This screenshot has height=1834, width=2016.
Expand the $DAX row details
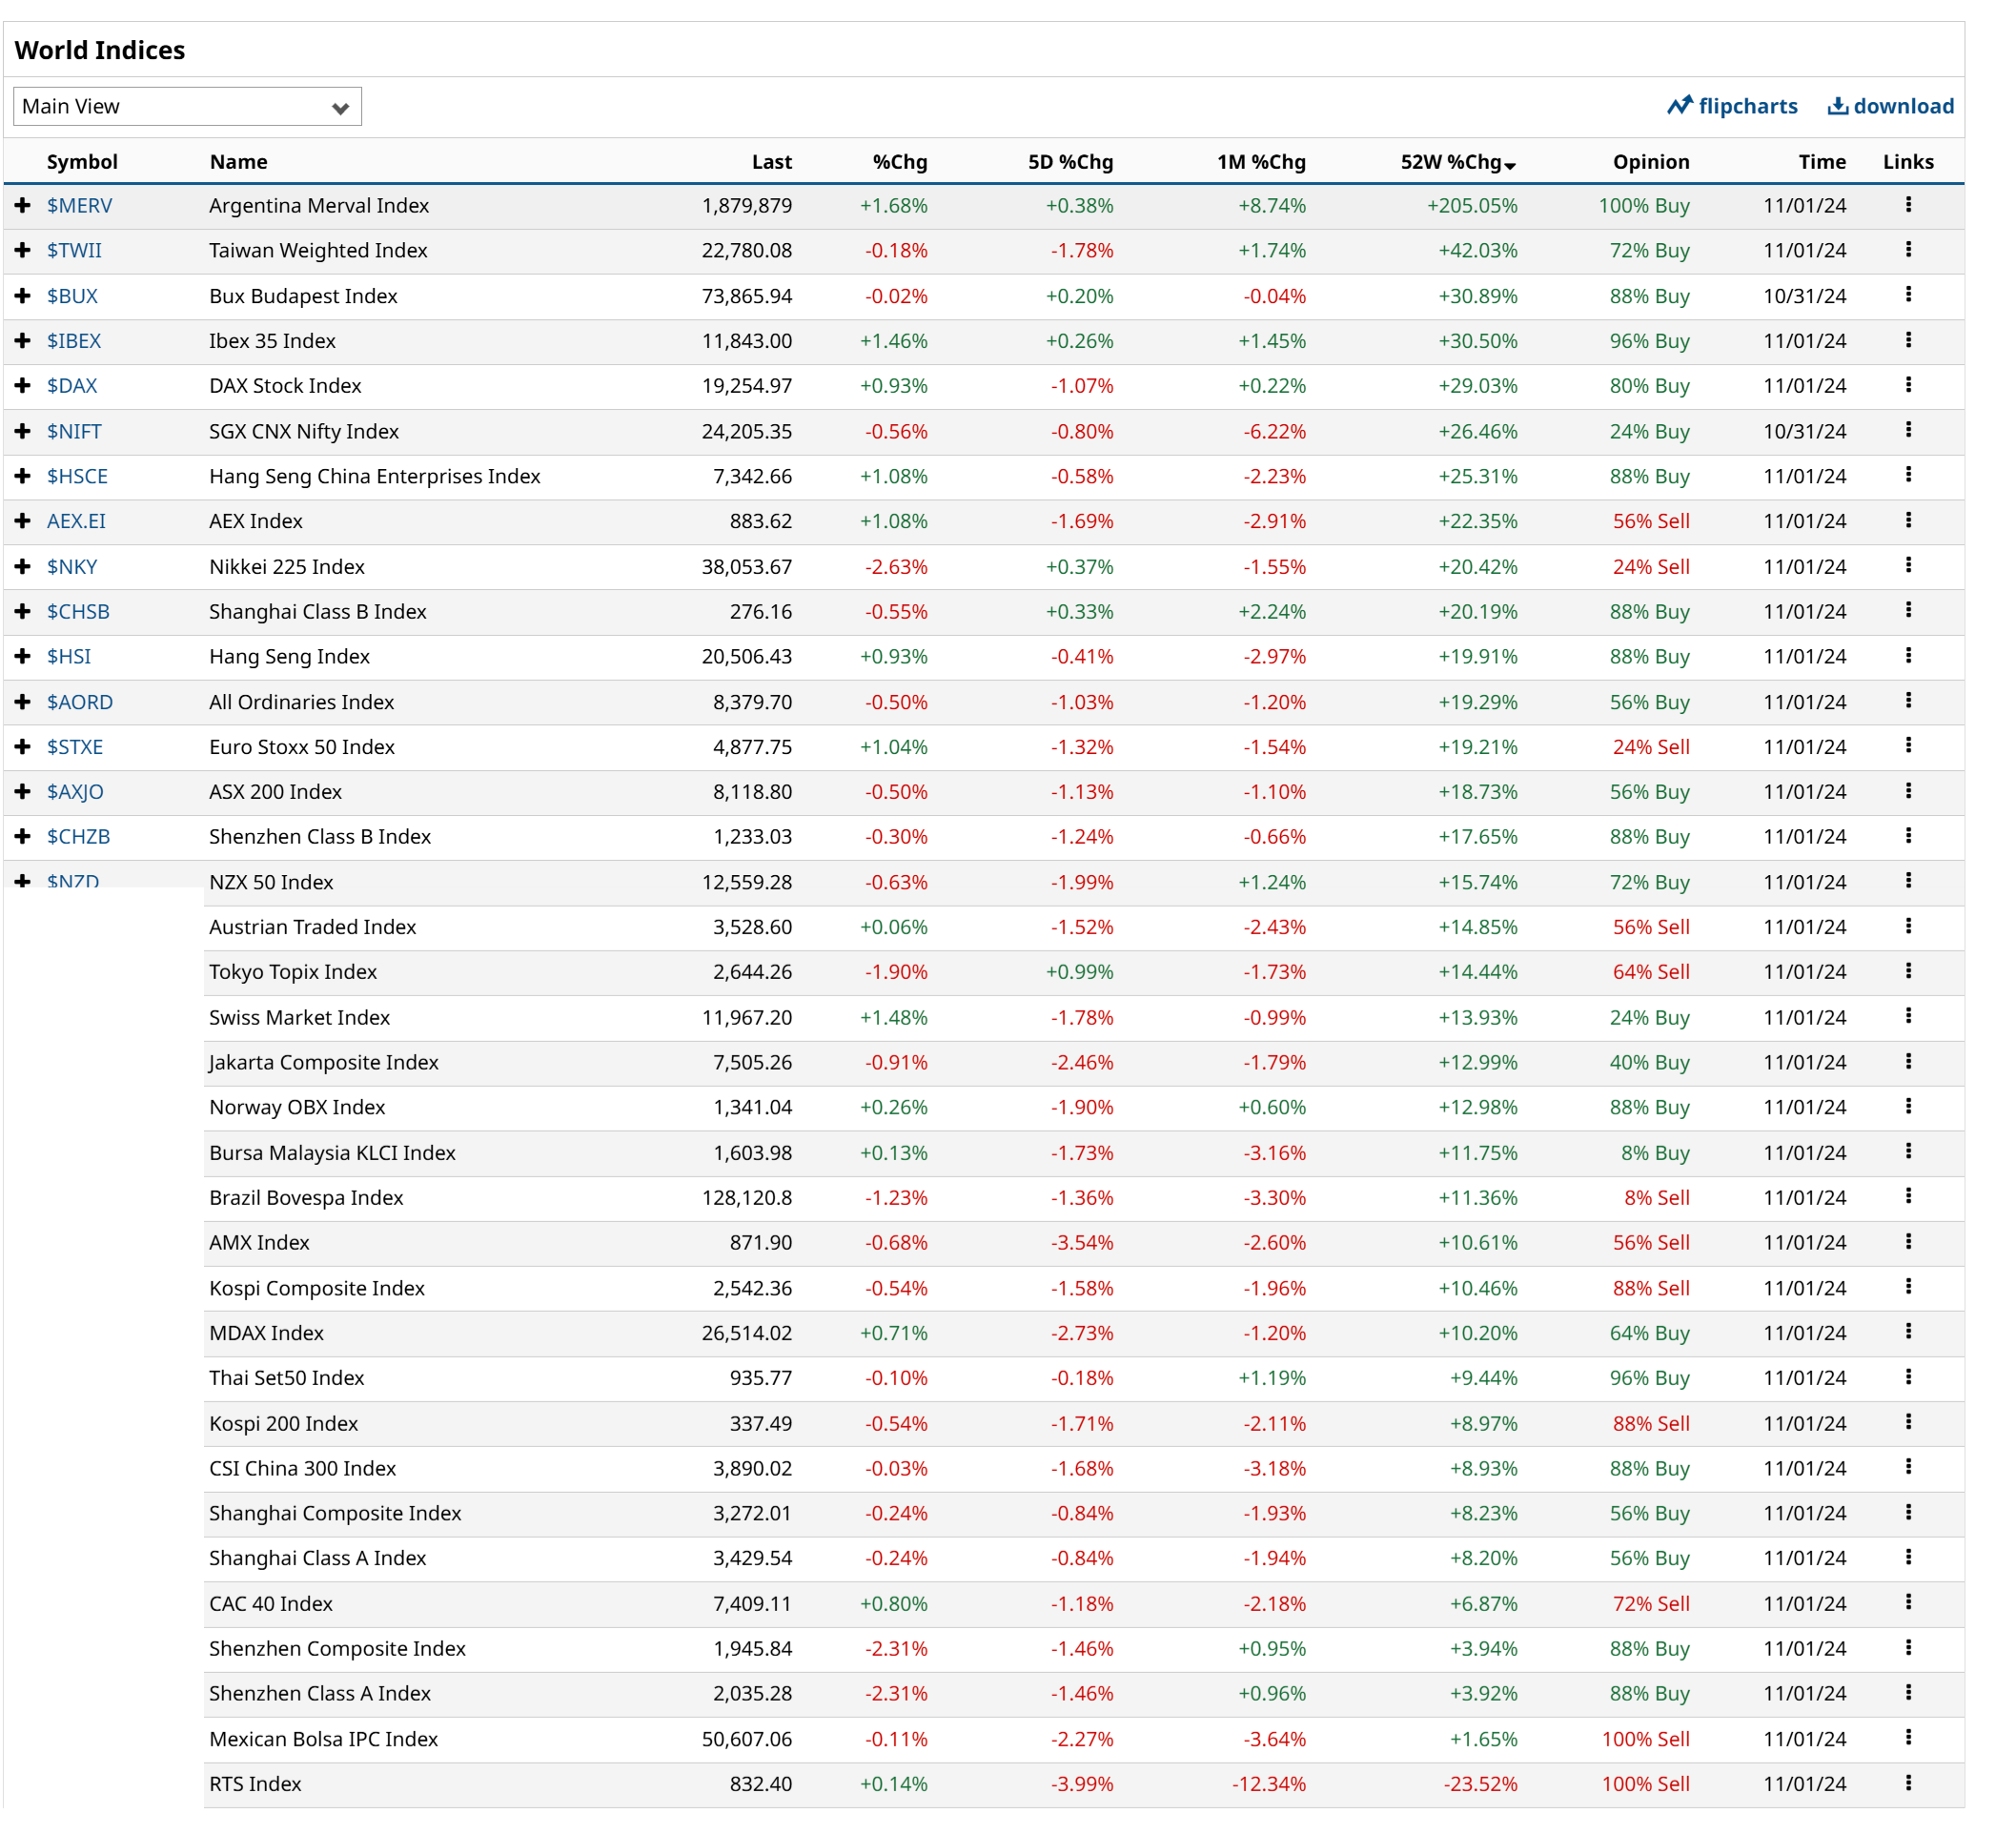click(23, 386)
